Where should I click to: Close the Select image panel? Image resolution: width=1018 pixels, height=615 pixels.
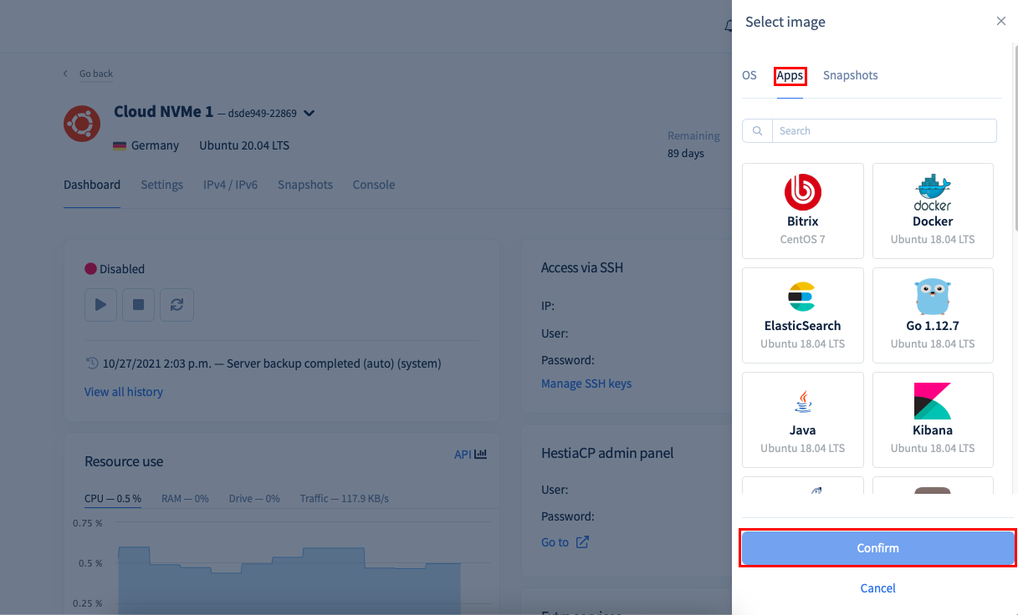pos(1001,22)
